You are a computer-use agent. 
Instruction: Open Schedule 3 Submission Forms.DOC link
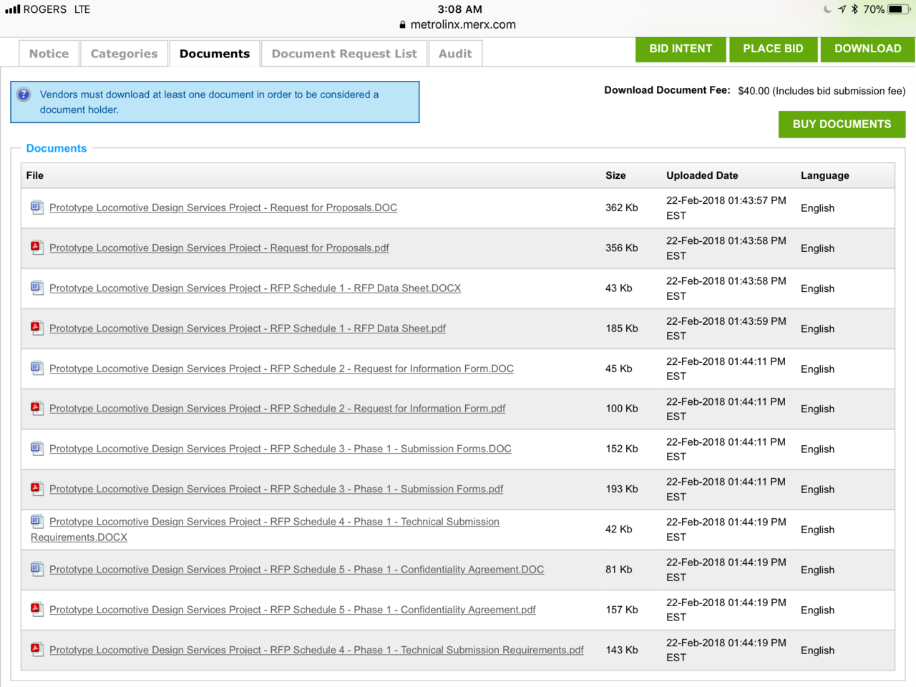280,449
